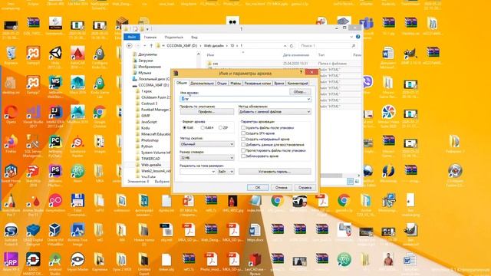The height and width of the screenshot is (276, 491).
Task: Click the Explorer search field
Action: coord(328,46)
